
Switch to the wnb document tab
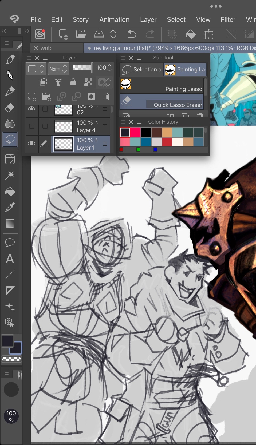click(46, 48)
